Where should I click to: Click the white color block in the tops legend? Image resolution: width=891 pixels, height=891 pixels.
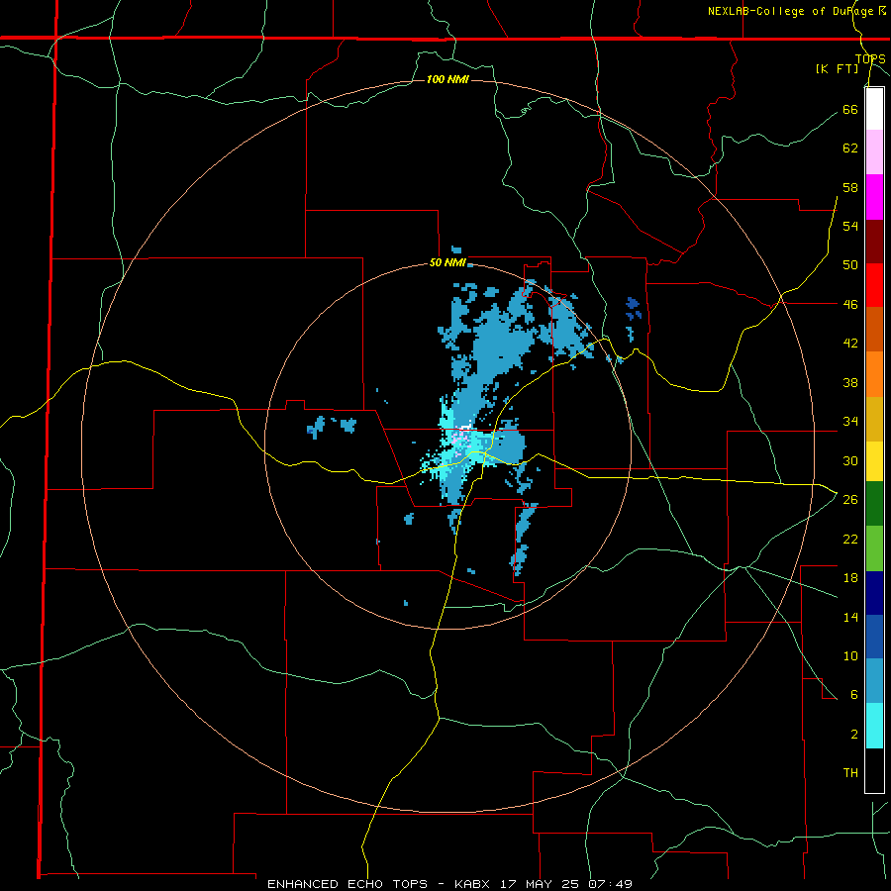click(x=874, y=109)
